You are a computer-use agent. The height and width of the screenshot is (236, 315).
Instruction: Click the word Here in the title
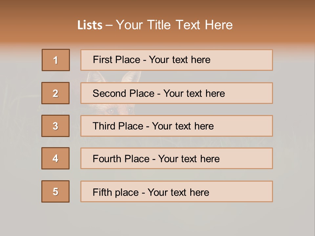(219, 25)
